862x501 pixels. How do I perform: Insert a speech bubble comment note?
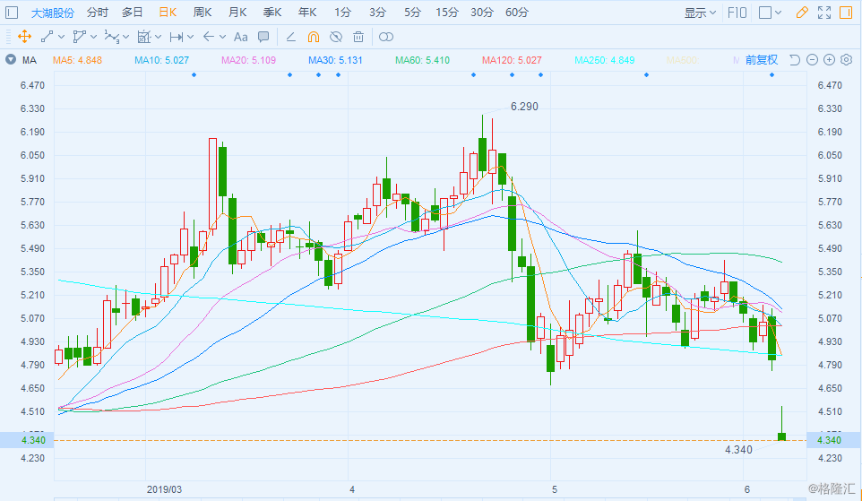click(x=263, y=37)
